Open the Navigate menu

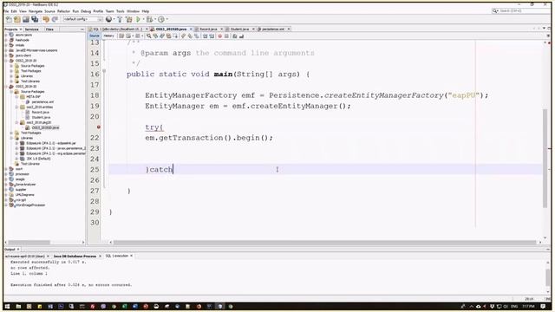pyautogui.click(x=36, y=11)
